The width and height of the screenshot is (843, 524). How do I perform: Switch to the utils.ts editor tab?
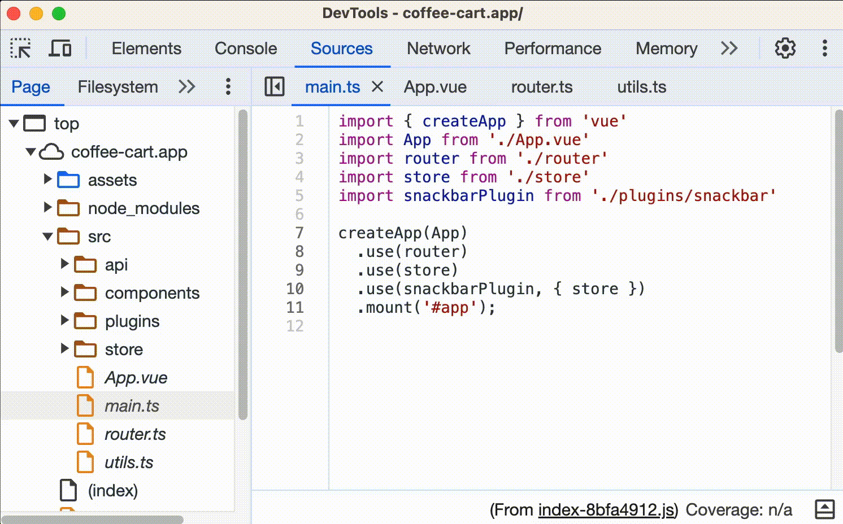(641, 87)
